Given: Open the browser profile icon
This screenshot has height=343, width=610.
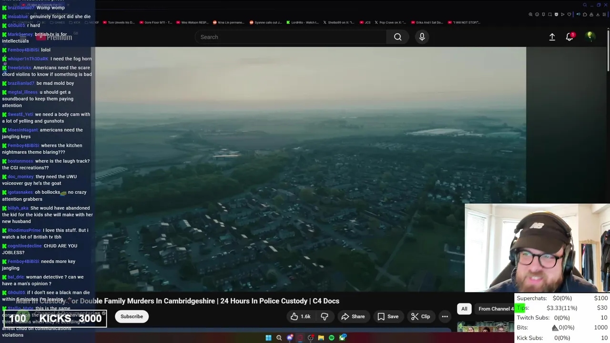Looking at the screenshot, I should [x=591, y=14].
